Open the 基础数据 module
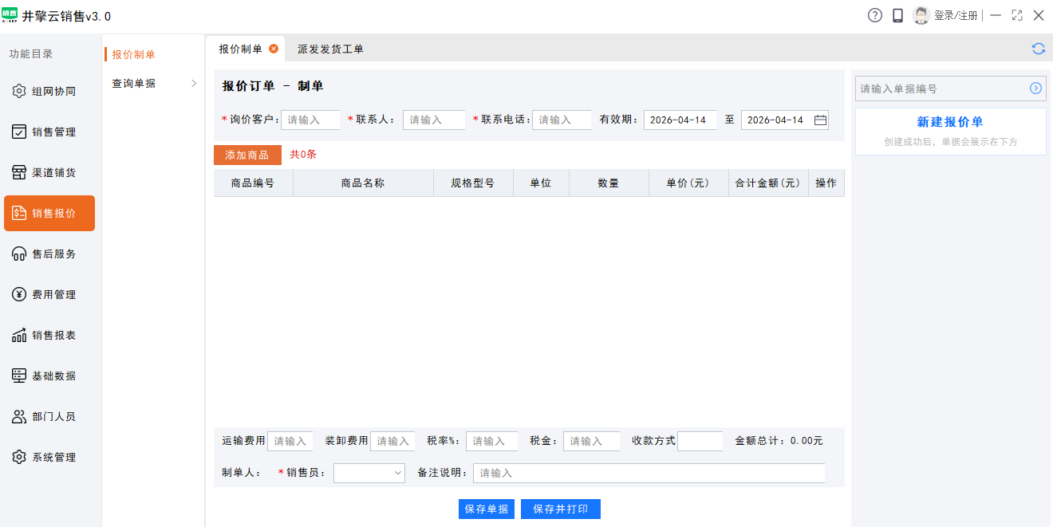 (49, 375)
